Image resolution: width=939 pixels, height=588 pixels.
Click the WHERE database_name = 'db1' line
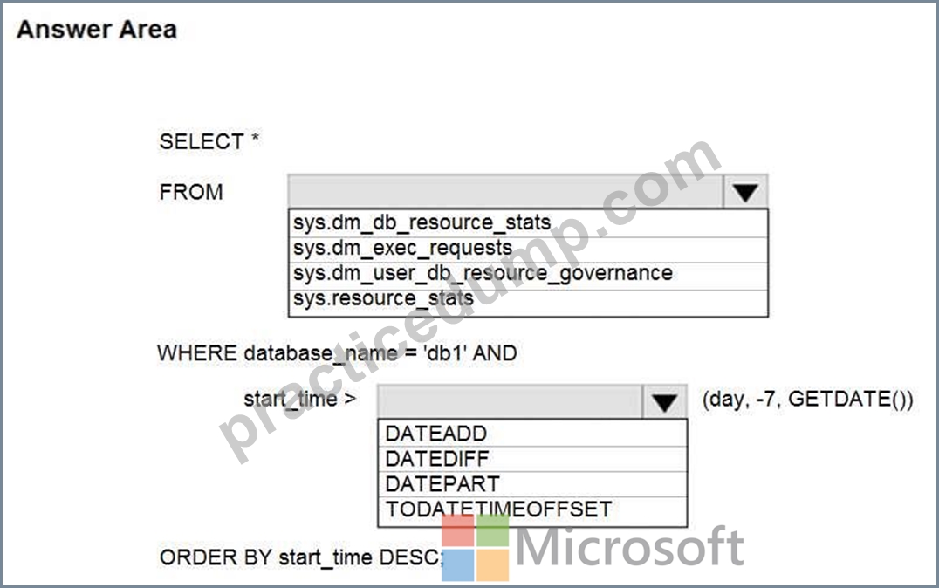pyautogui.click(x=337, y=353)
